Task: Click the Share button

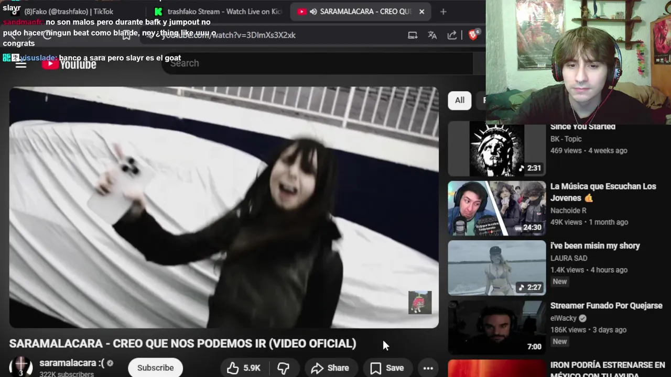Action: pos(330,368)
